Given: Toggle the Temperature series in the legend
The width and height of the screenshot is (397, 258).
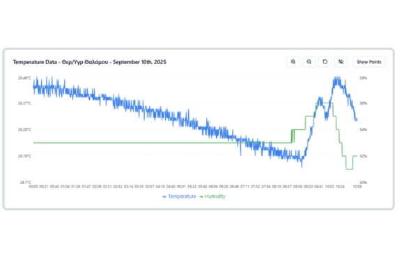Looking at the screenshot, I should [x=179, y=197].
